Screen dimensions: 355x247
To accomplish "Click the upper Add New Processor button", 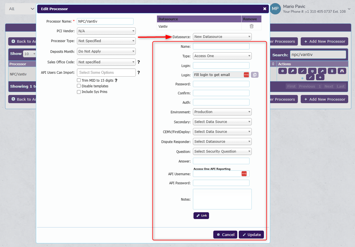I will click(324, 41).
